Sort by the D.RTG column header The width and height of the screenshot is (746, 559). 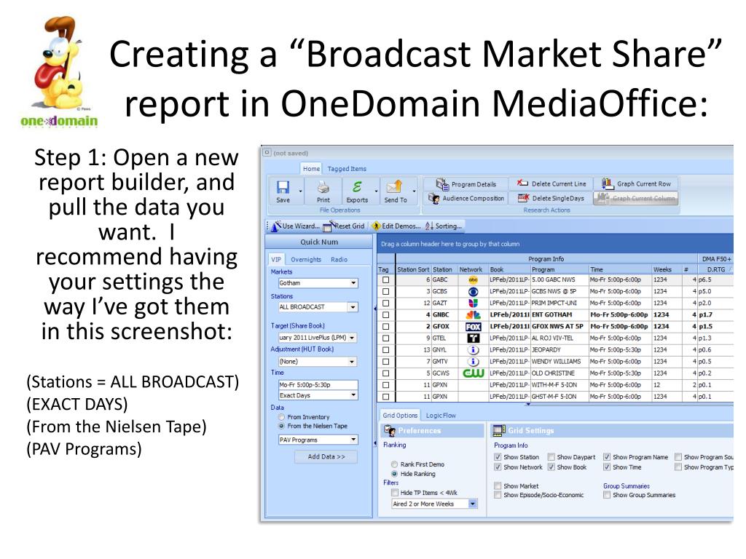[x=716, y=269]
